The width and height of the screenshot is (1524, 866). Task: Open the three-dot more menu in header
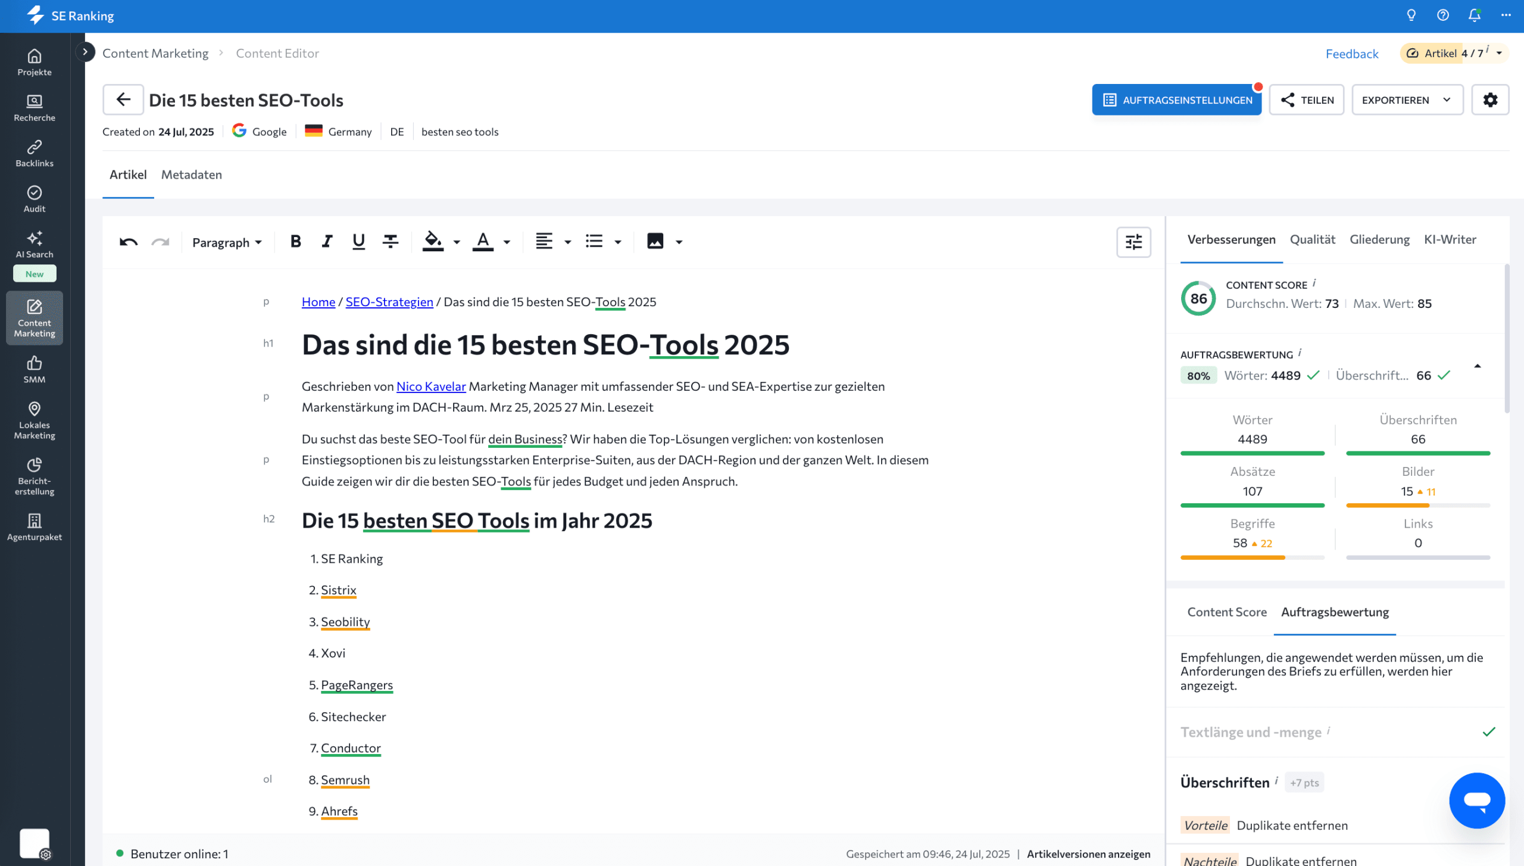pyautogui.click(x=1506, y=15)
